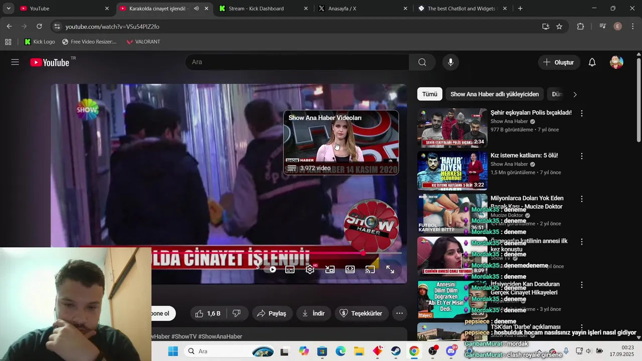Open the Chrome apps grid shortcut
642x361 pixels.
(8, 42)
